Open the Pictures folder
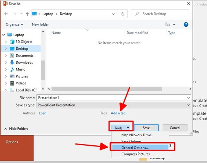 coord(22,76)
